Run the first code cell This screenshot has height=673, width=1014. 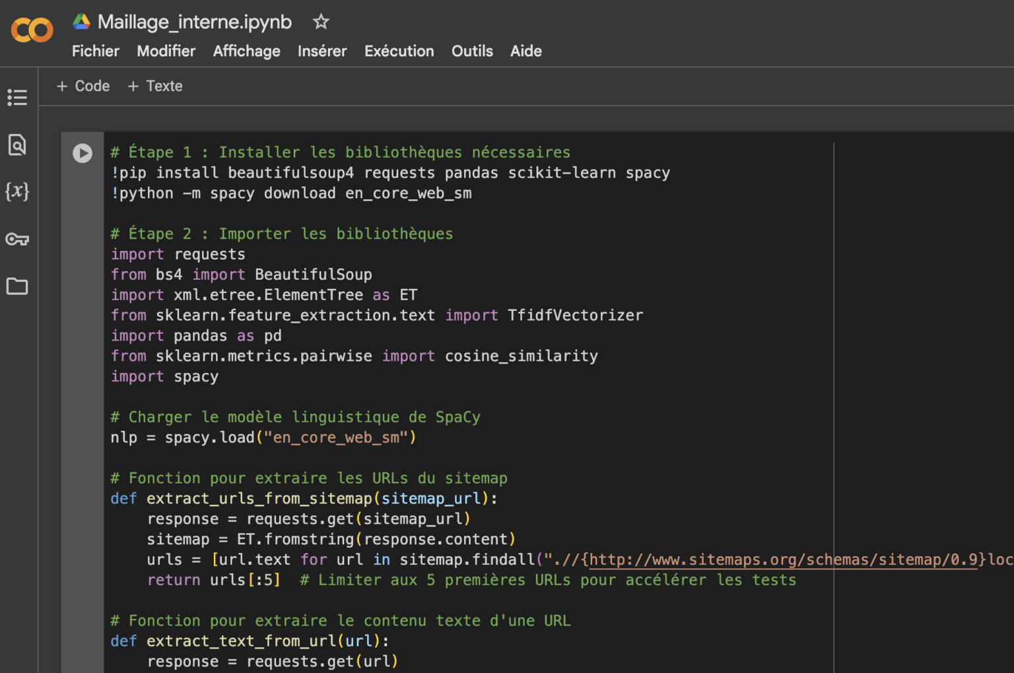(x=82, y=153)
